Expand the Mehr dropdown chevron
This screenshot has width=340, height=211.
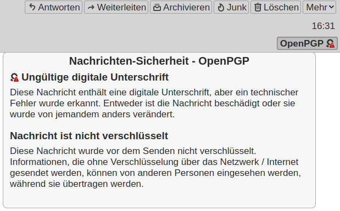click(x=331, y=7)
